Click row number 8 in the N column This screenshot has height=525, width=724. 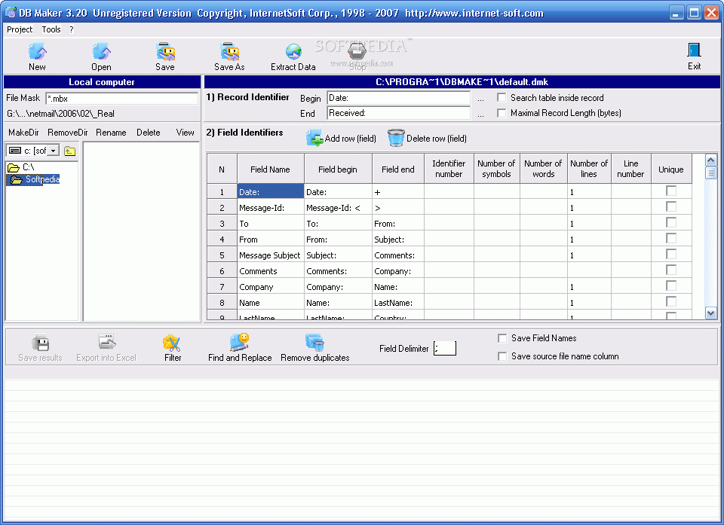point(222,303)
